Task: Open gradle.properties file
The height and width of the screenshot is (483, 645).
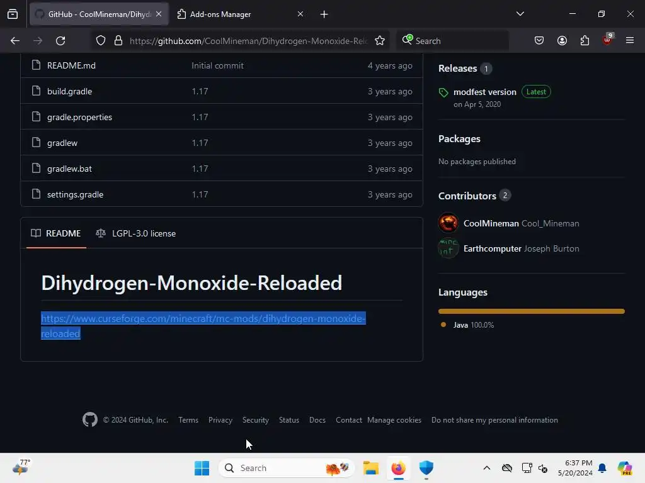Action: [79, 118]
